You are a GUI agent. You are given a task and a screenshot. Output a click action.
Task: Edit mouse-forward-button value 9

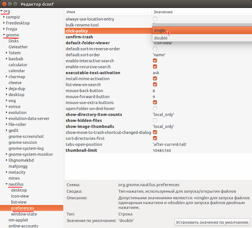pyautogui.click(x=154, y=97)
